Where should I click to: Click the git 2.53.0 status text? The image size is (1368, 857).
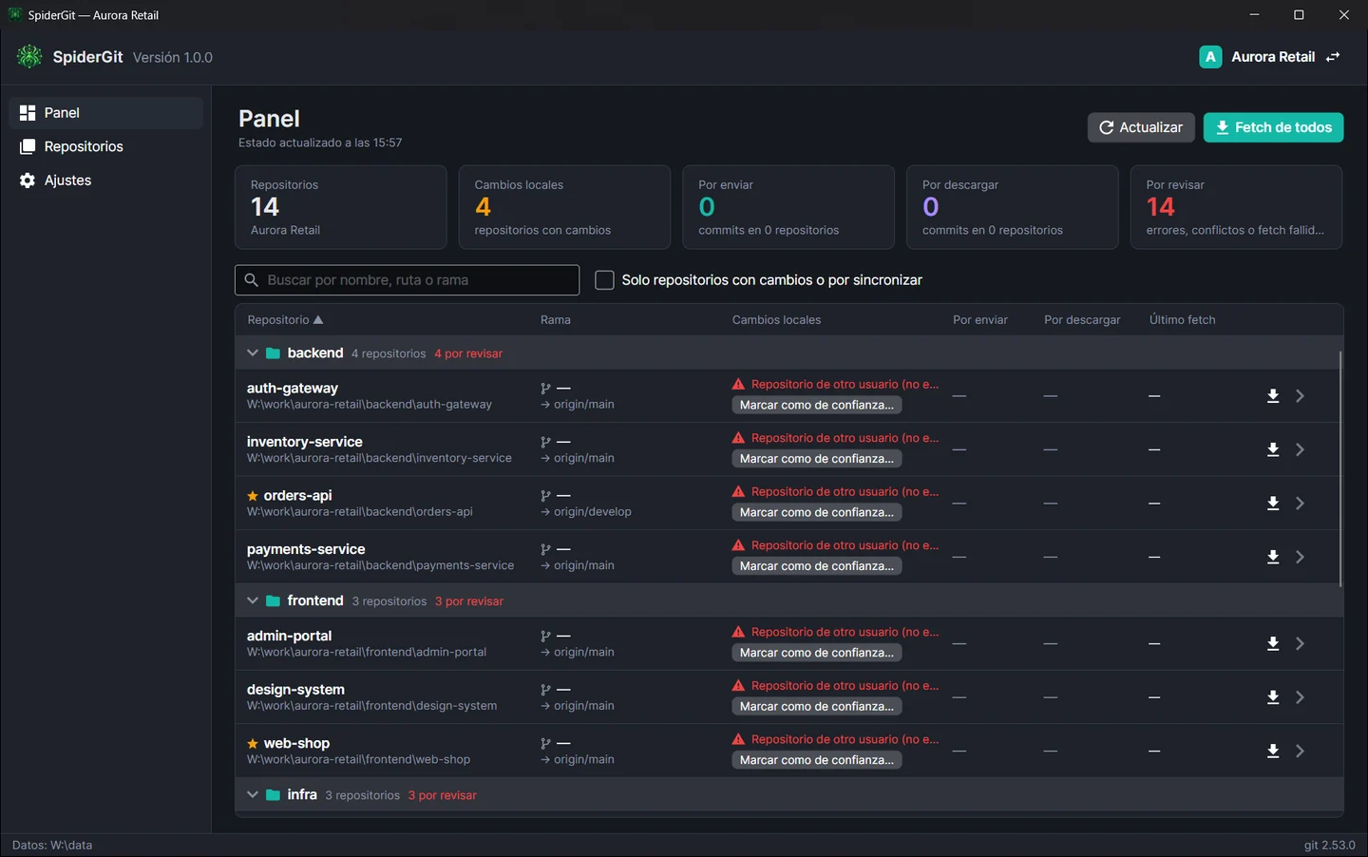point(1329,845)
